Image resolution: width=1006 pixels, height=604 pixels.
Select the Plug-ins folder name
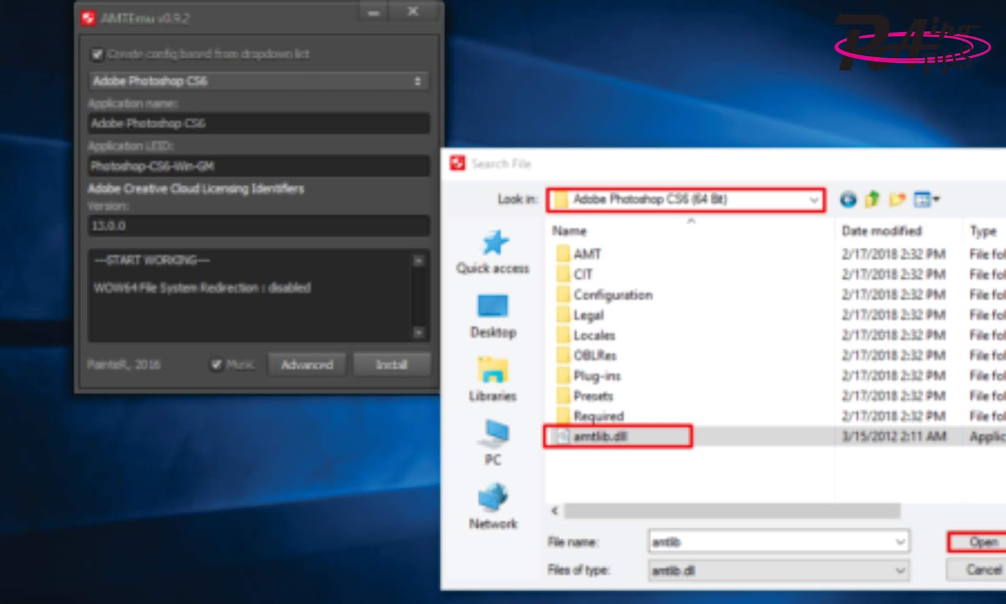597,376
